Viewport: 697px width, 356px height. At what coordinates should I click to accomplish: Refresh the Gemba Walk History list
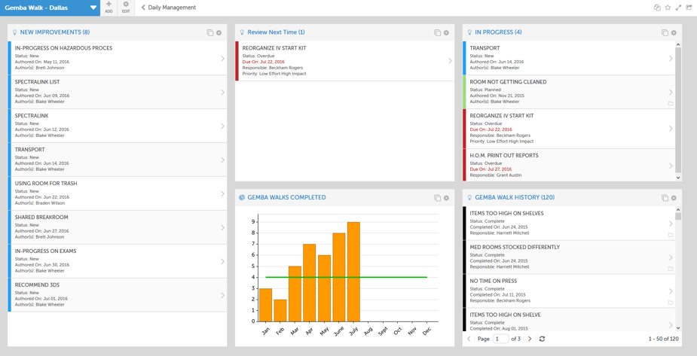542,339
